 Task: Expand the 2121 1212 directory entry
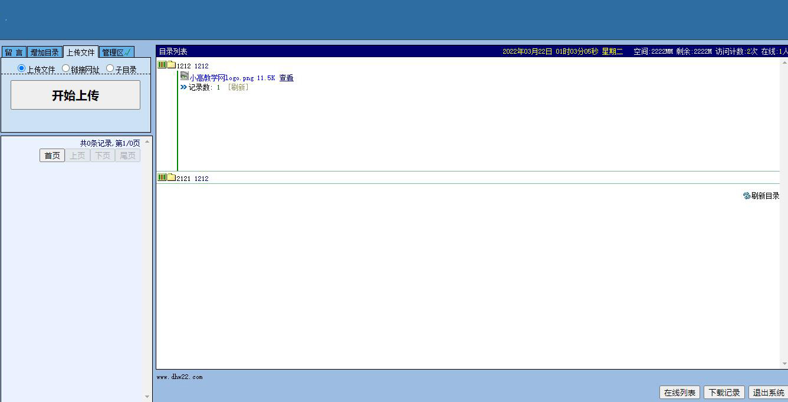pyautogui.click(x=192, y=179)
